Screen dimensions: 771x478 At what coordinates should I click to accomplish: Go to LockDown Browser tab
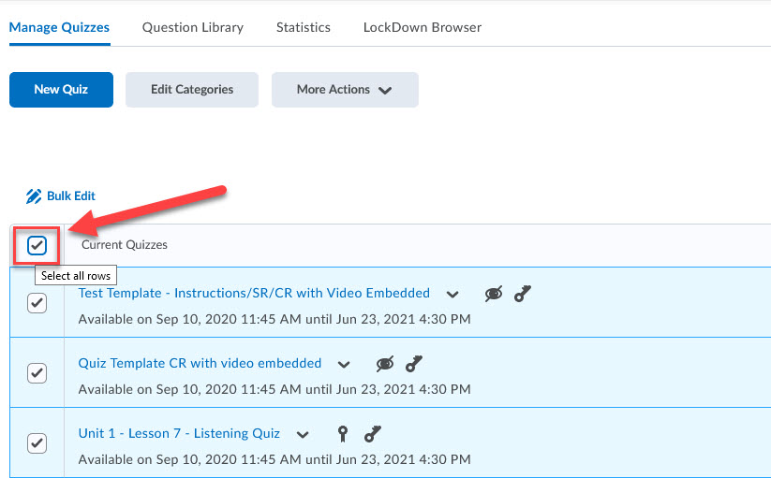click(x=423, y=27)
